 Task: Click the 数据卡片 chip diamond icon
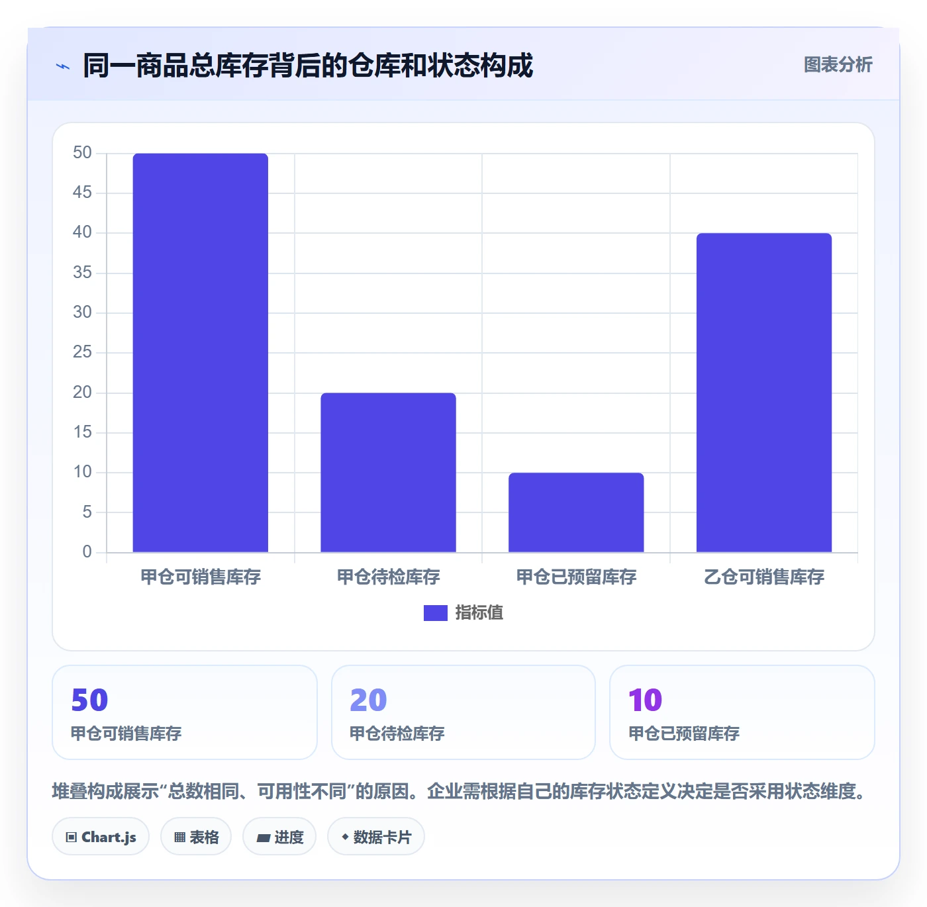coord(345,837)
